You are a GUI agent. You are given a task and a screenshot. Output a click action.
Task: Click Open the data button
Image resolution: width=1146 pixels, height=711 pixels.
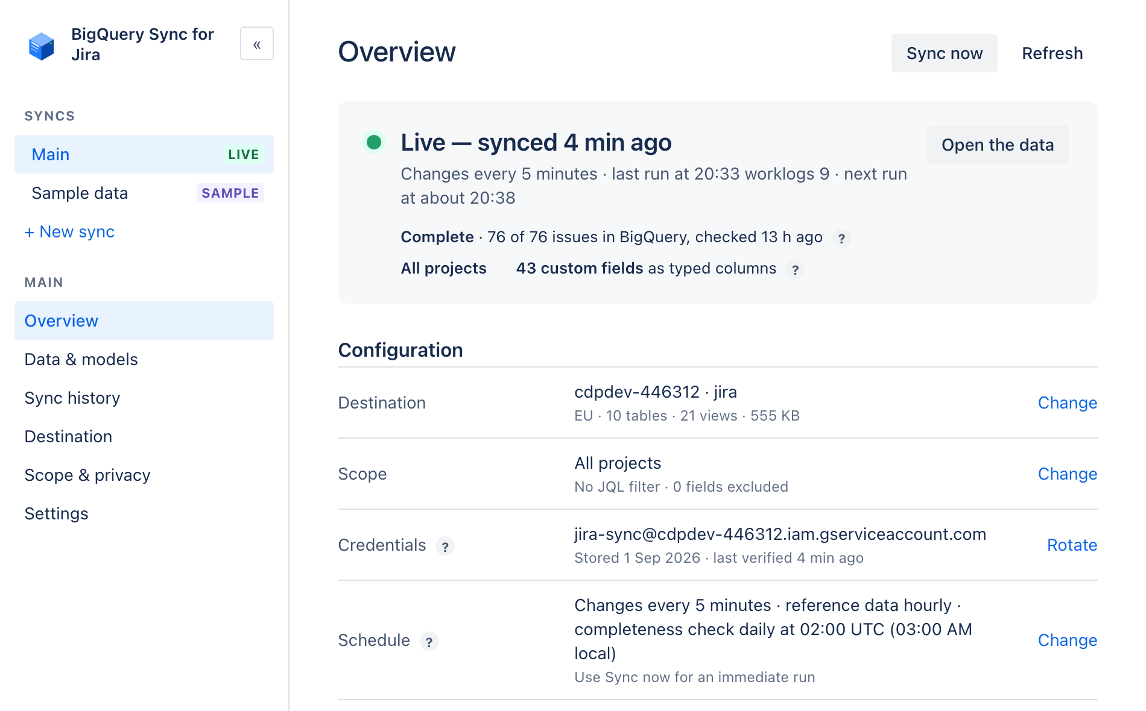[x=998, y=145]
